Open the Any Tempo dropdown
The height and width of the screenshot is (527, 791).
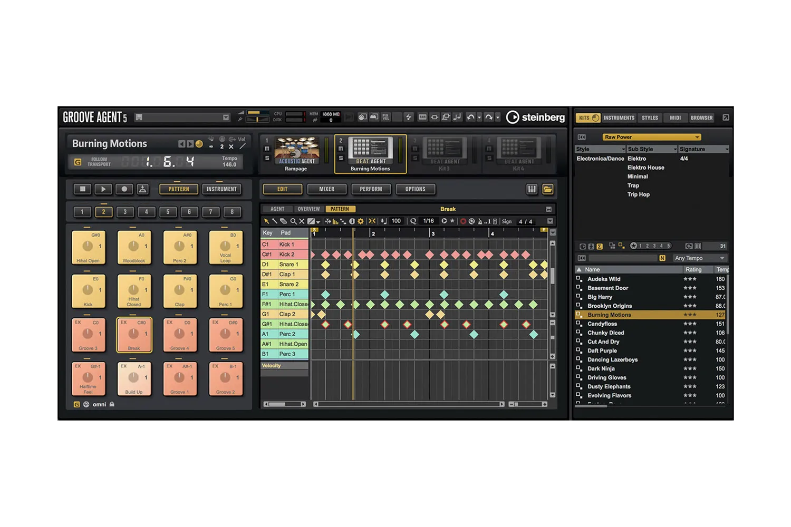(x=700, y=258)
